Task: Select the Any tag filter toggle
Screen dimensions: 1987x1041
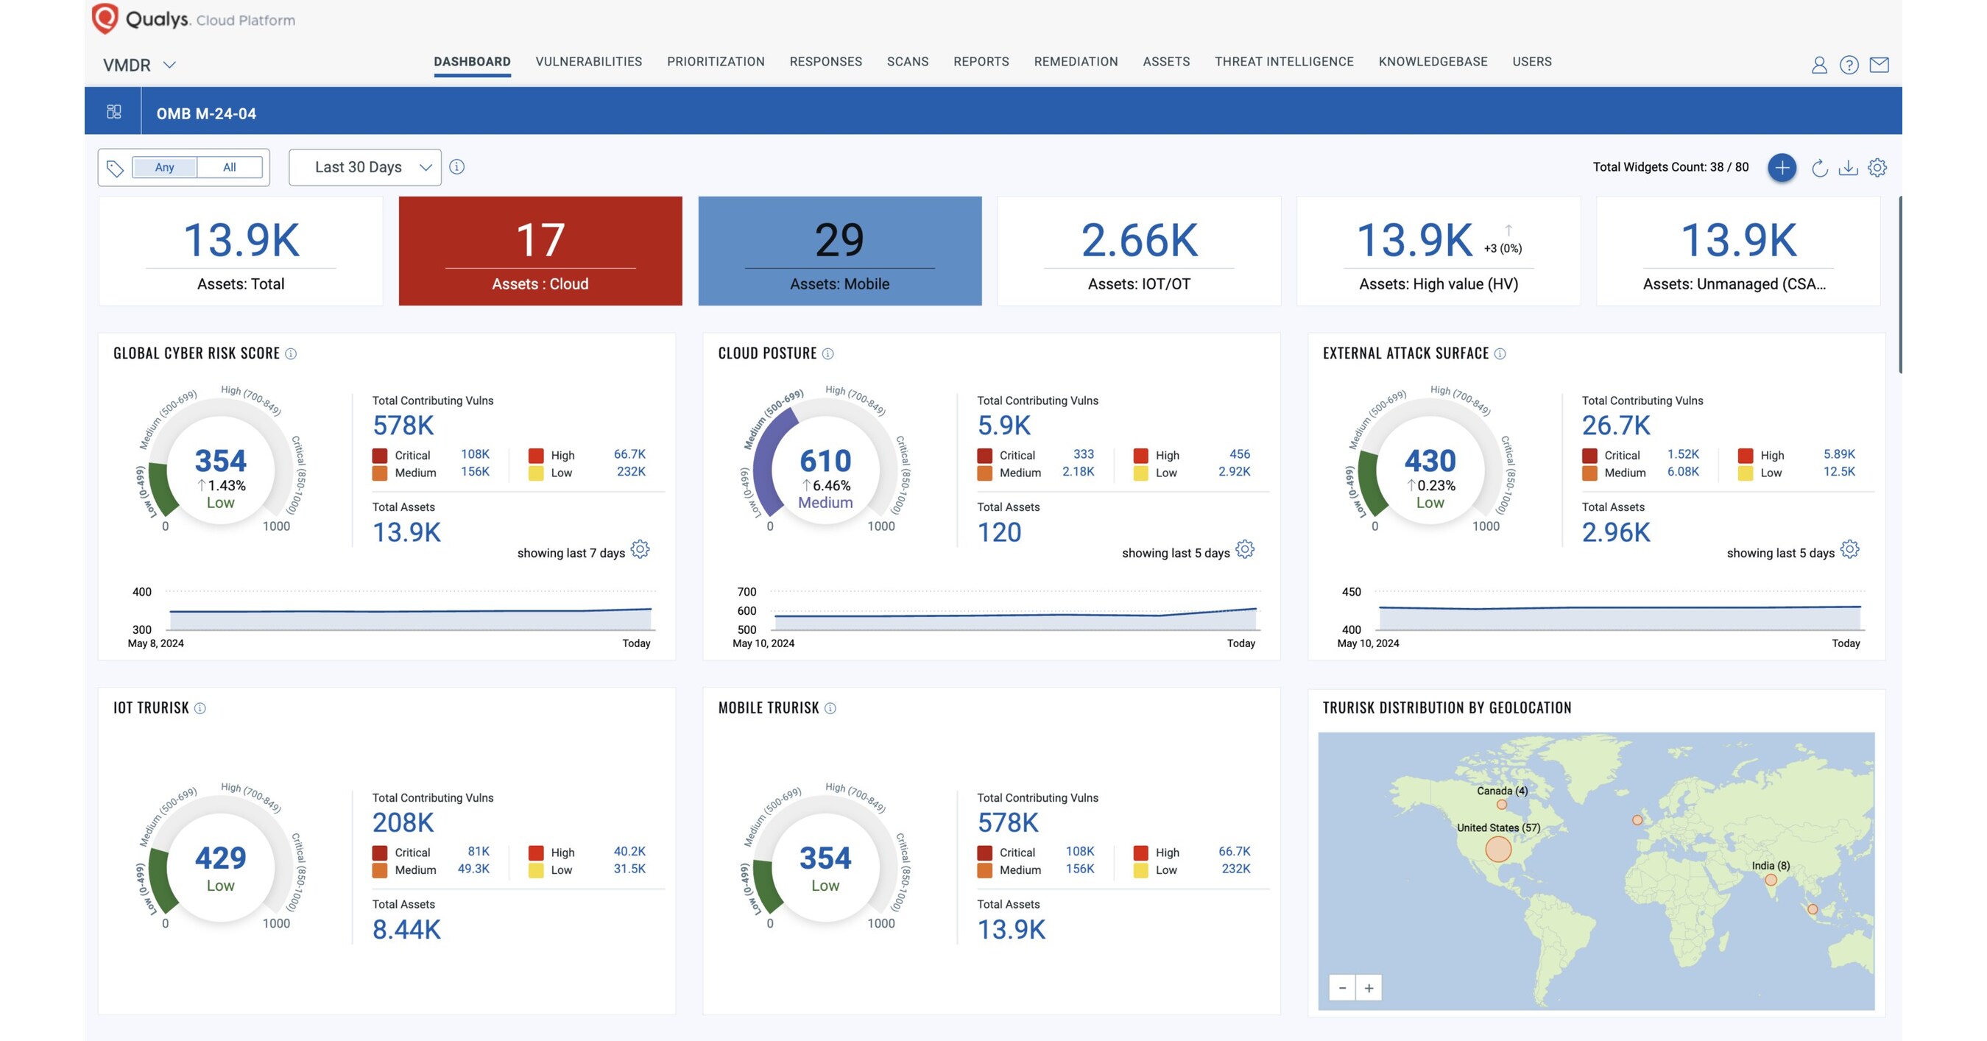Action: pos(164,167)
